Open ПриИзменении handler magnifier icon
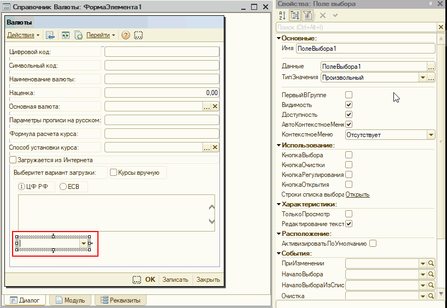Viewport: 447px width, 308px height. (x=431, y=264)
